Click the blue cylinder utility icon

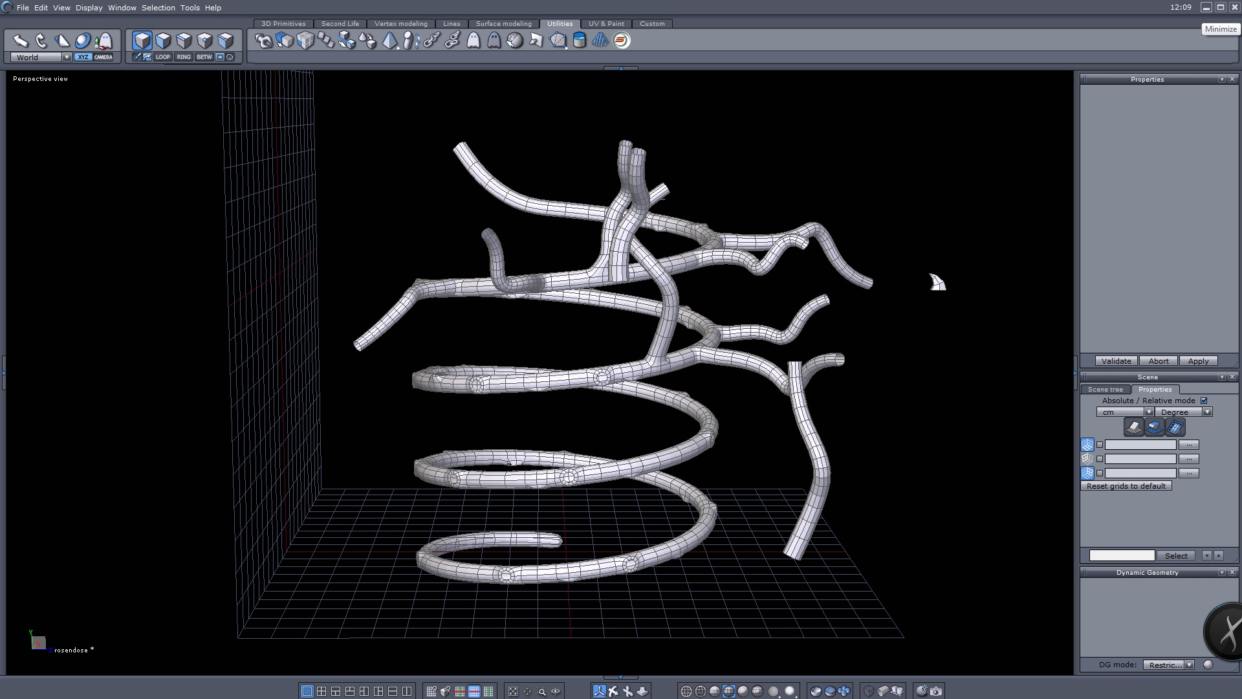tap(580, 41)
